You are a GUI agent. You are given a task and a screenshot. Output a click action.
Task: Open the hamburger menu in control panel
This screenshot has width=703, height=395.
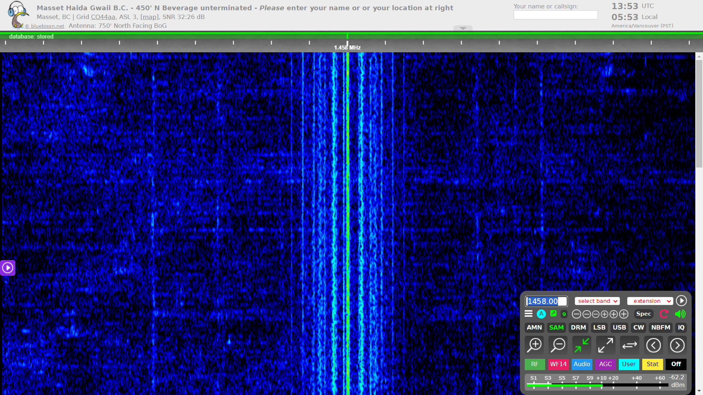click(x=528, y=314)
